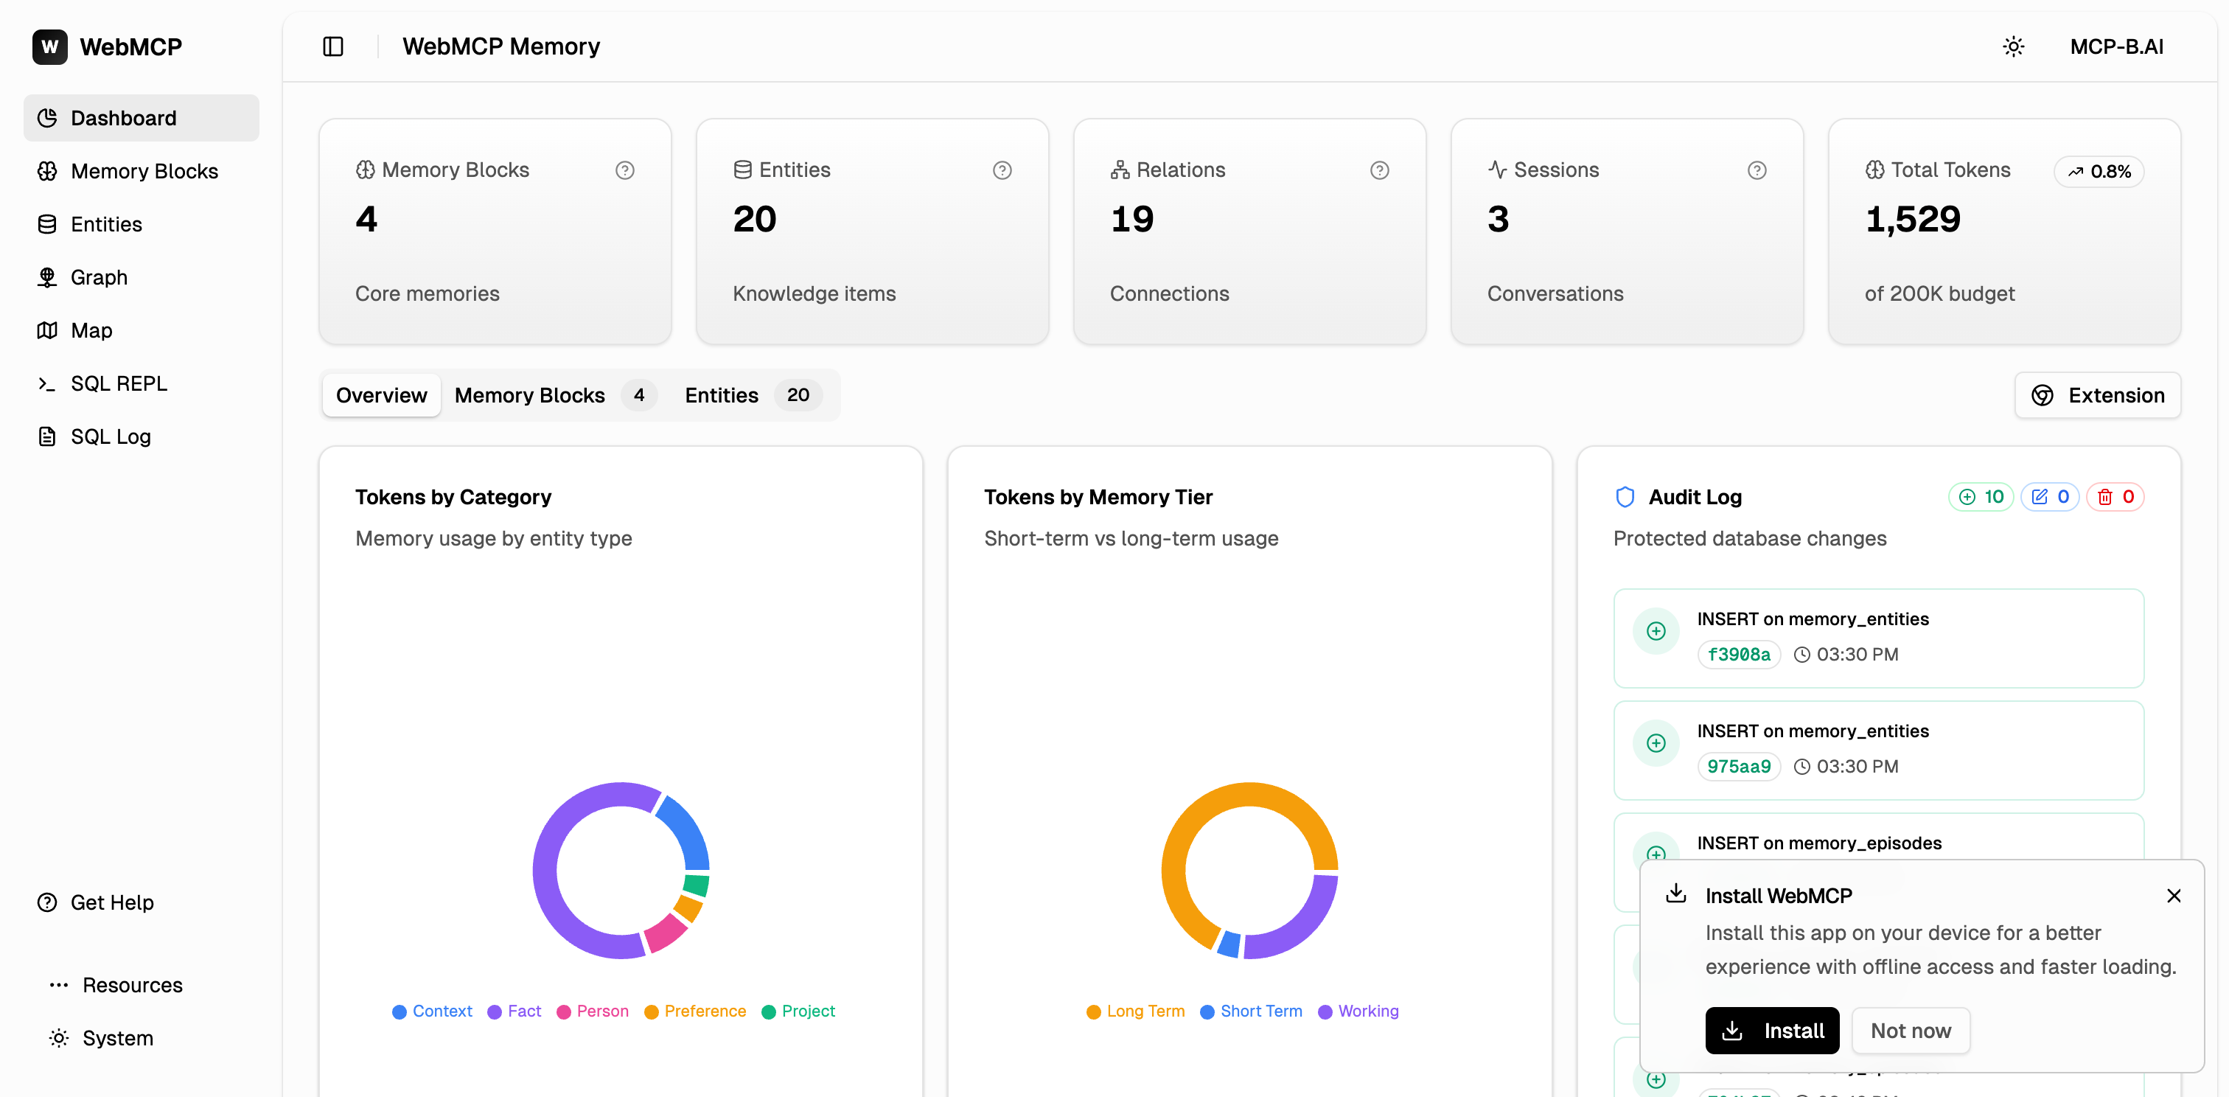
Task: Launch the SQL REPL terminal
Action: point(118,383)
